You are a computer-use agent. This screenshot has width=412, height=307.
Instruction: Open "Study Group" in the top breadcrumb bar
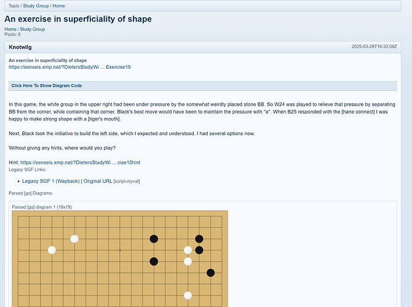pos(36,6)
